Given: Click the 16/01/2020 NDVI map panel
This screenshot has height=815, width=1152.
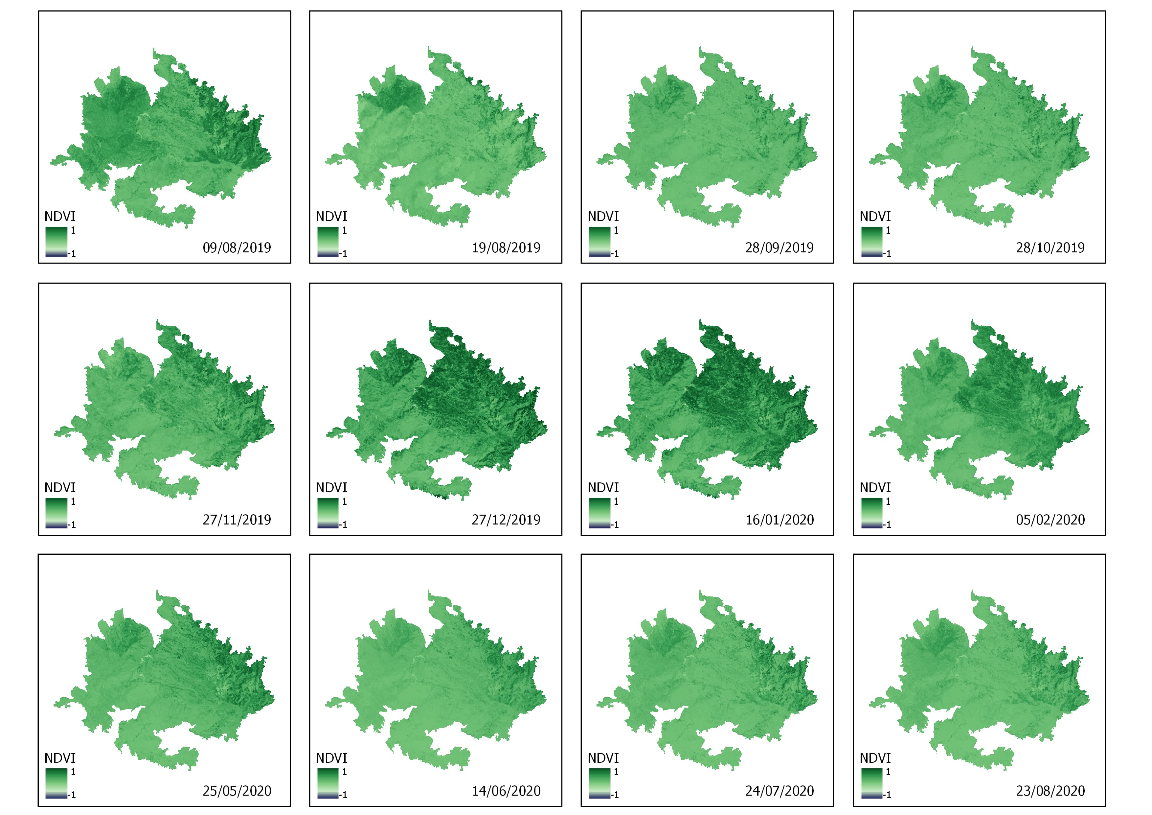Looking at the screenshot, I should [720, 407].
